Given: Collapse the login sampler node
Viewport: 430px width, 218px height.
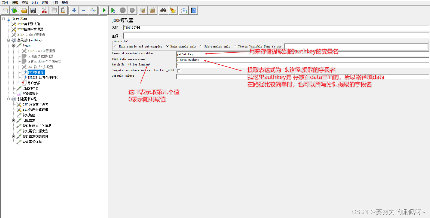Looking at the screenshot, I should [x=14, y=45].
